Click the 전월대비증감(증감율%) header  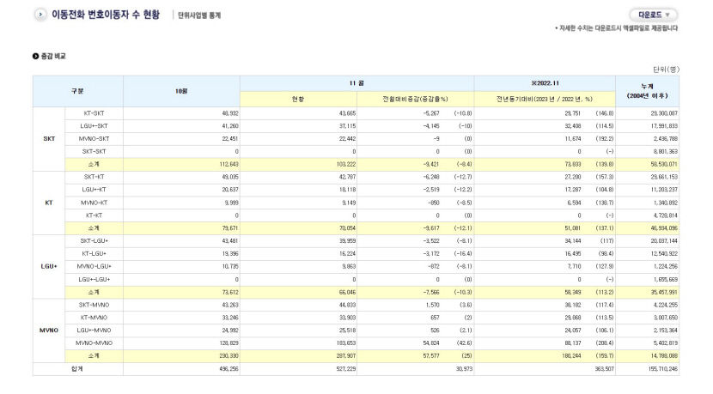[x=415, y=99]
